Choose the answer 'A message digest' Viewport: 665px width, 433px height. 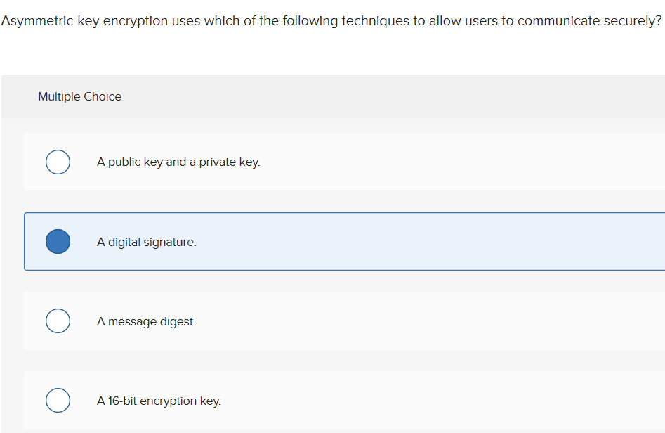click(147, 321)
